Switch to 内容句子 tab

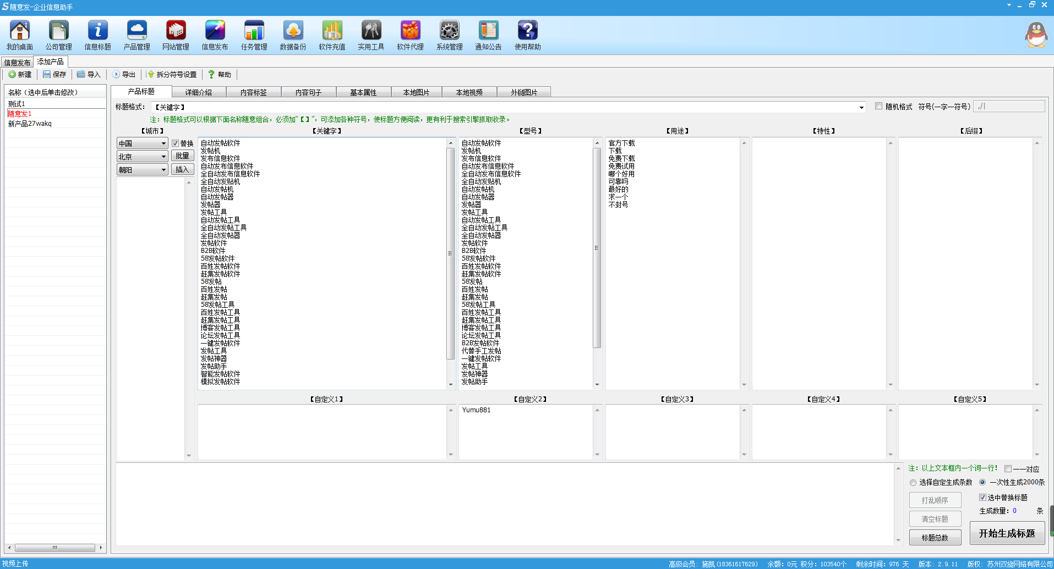309,92
